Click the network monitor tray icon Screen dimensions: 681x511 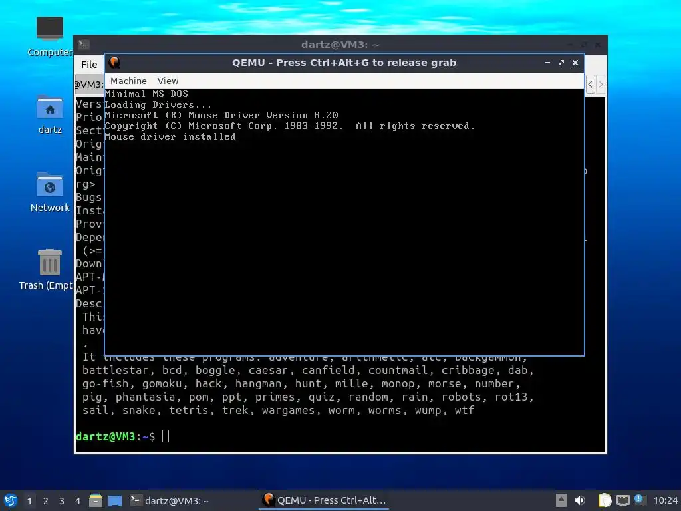coord(622,500)
